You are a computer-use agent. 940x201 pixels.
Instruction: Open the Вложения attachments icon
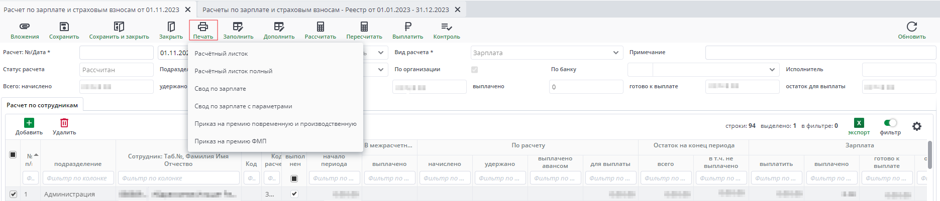click(25, 27)
